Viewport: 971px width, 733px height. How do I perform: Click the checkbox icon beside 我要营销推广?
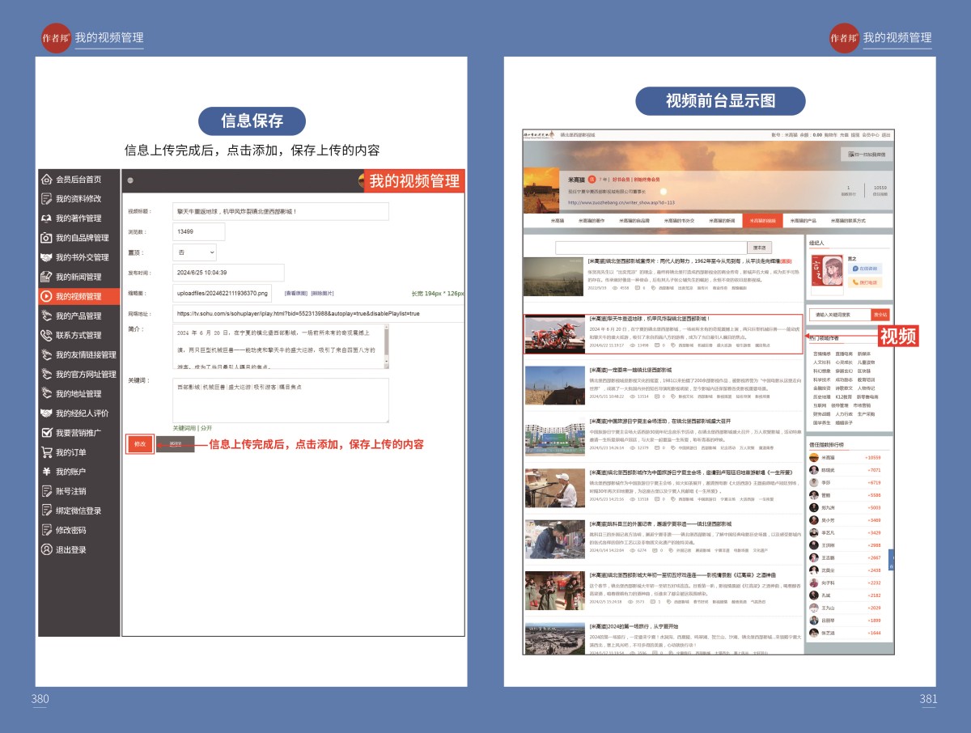(x=47, y=433)
